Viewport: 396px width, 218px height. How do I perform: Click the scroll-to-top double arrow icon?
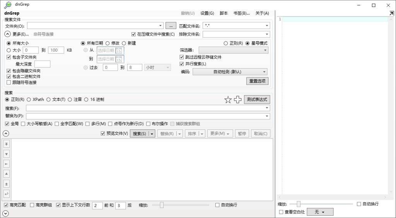point(7,184)
